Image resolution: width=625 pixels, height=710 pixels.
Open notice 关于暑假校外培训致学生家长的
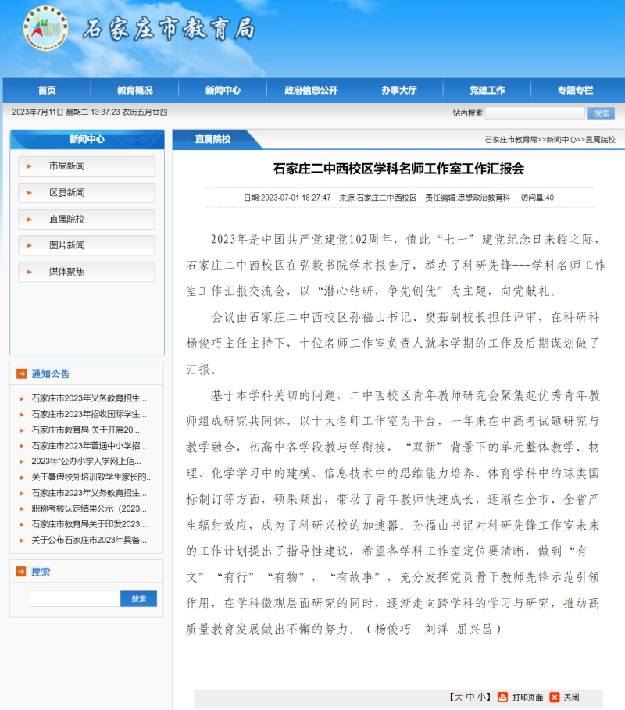pos(91,476)
